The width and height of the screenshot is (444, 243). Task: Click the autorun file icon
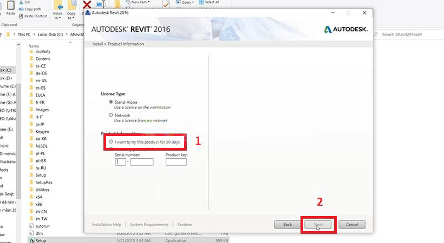coord(31,226)
